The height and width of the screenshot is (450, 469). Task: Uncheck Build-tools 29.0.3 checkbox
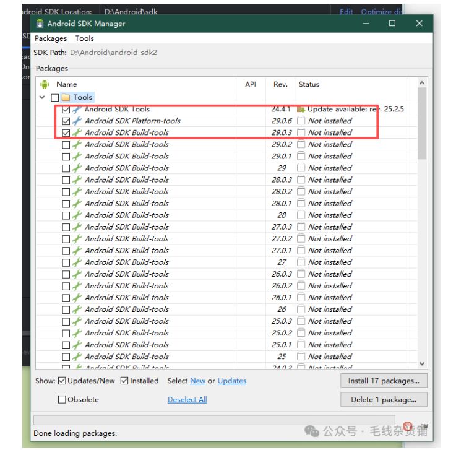[x=66, y=133]
